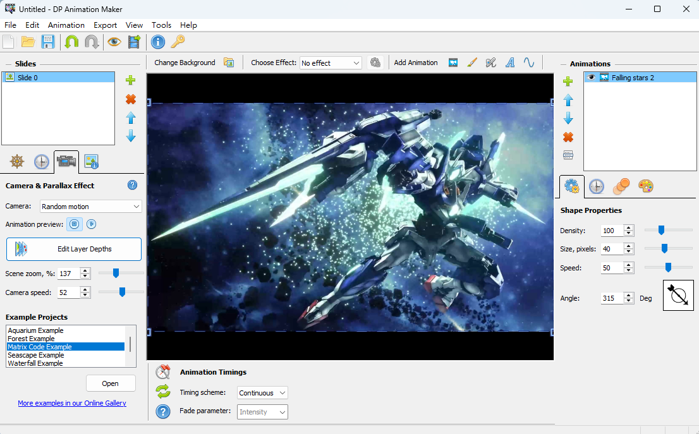Adjust the Density slider
Image resolution: width=699 pixels, height=434 pixels.
click(661, 230)
